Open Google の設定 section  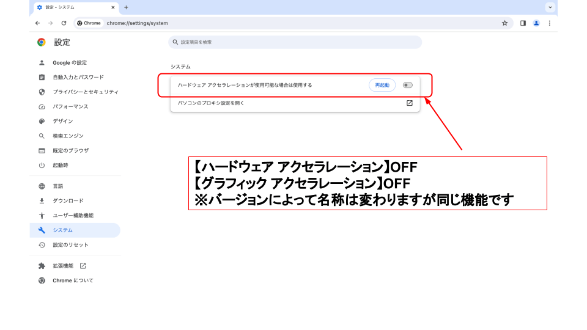point(70,63)
